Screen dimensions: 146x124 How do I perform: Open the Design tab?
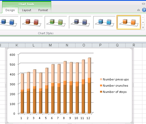(x=10, y=10)
